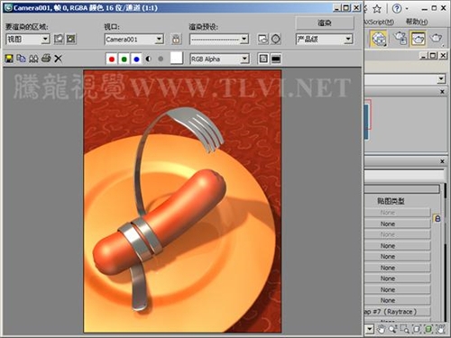Screen dimensions: 451x338
Task: Open the Camera001 viewport dropdown
Action: coord(134,39)
